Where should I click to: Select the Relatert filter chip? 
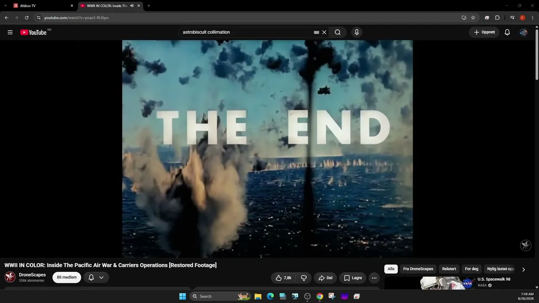coord(449,269)
